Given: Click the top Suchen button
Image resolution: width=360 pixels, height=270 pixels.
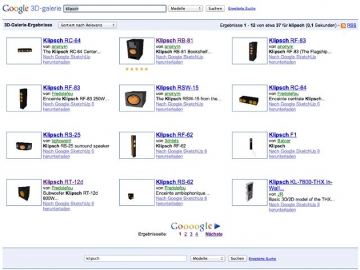Looking at the screenshot, I should pyautogui.click(x=215, y=9).
